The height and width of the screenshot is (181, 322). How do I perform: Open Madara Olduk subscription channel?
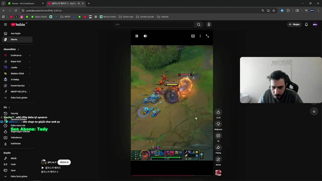[17, 73]
